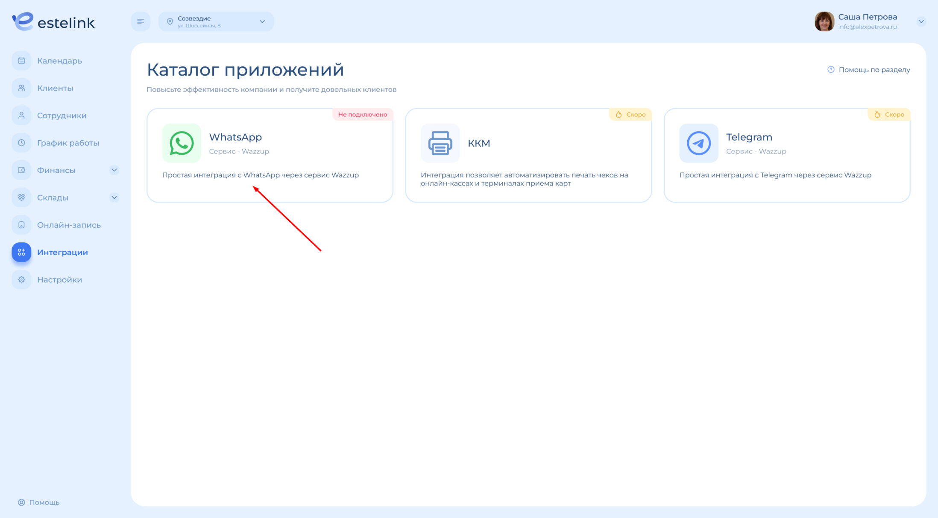
Task: Click the Интеграции active sidebar icon
Action: coord(21,252)
